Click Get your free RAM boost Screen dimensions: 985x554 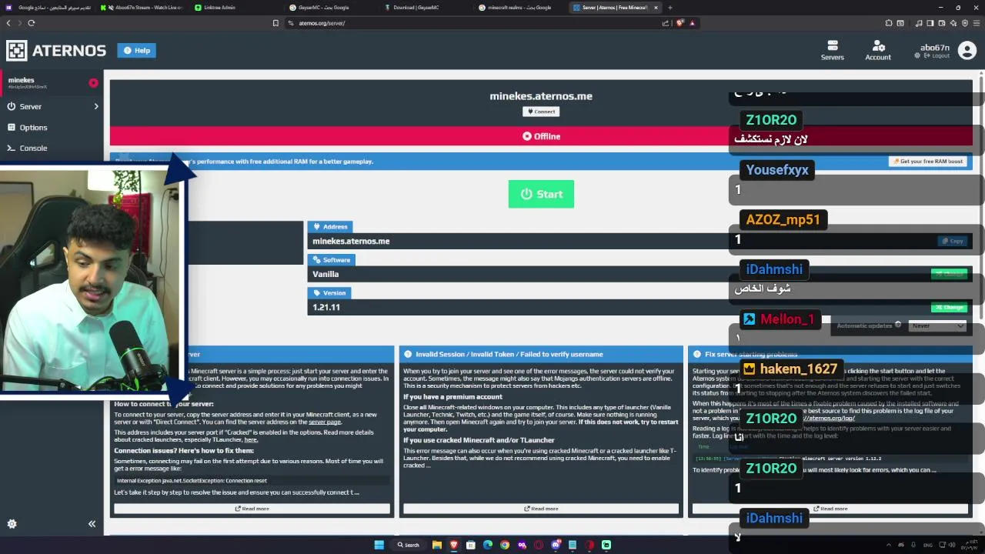tap(927, 162)
